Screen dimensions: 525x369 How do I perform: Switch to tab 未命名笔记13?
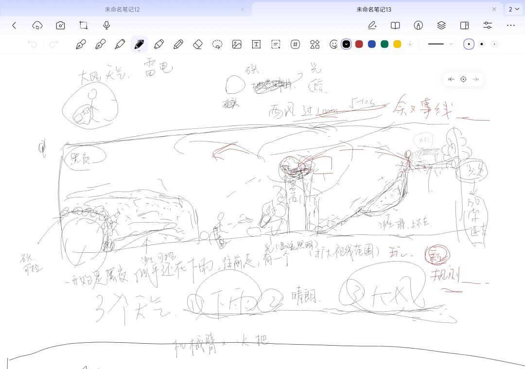[374, 9]
